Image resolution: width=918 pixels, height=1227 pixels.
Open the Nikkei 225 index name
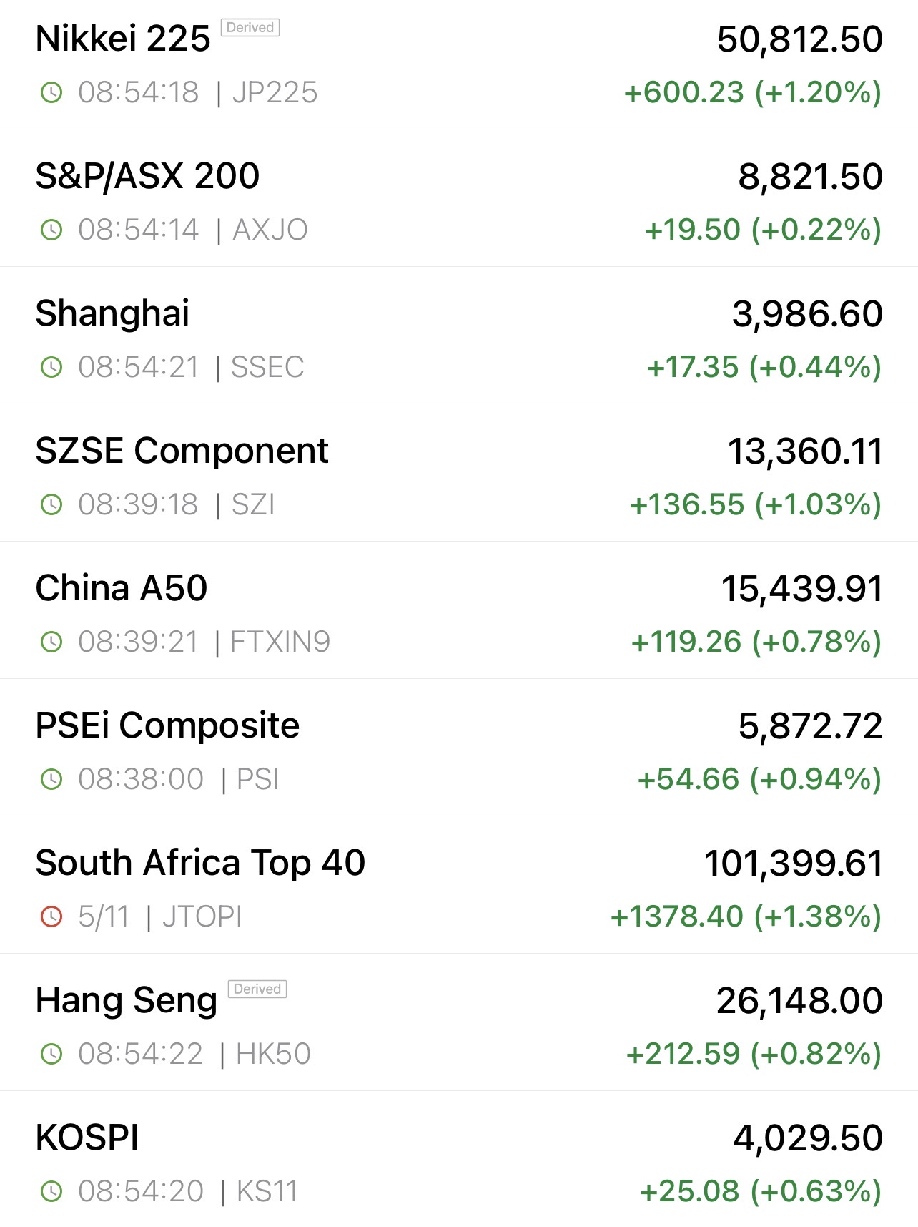click(x=123, y=39)
